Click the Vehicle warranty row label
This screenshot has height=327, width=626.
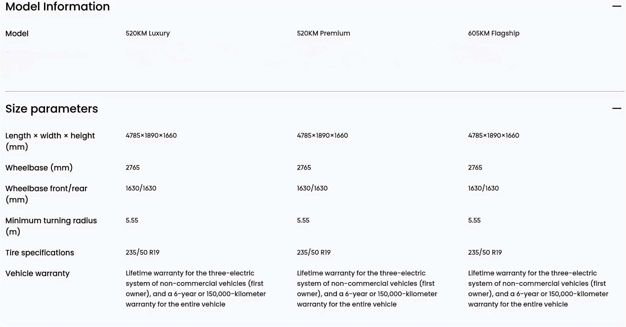pos(37,274)
